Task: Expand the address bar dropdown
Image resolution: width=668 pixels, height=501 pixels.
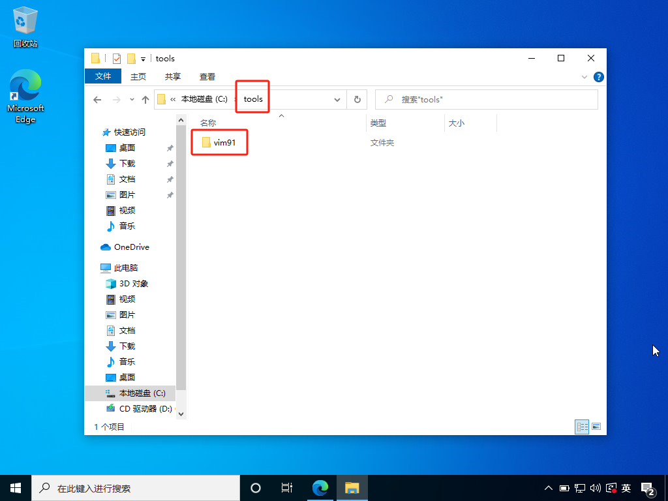Action: tap(337, 99)
